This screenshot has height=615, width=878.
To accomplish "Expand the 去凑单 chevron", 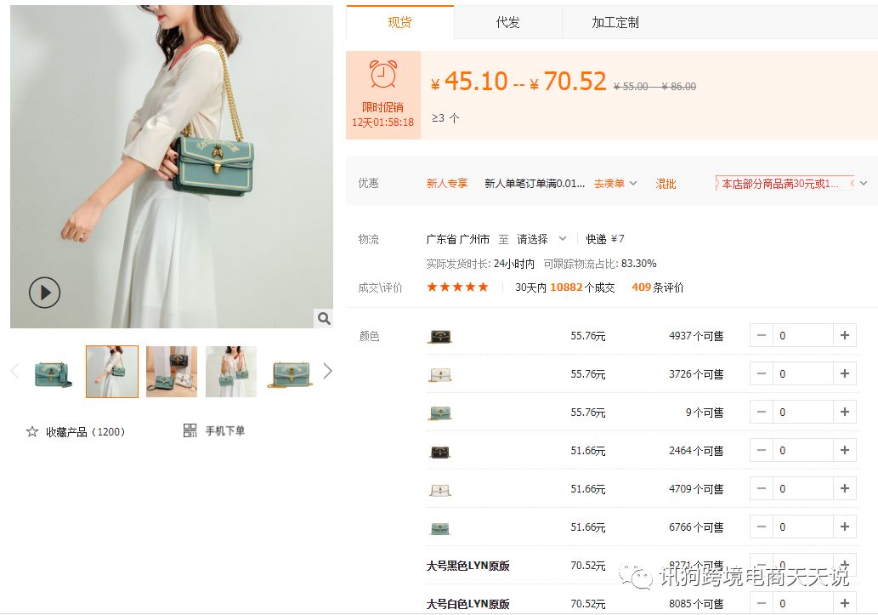I will coord(633,184).
